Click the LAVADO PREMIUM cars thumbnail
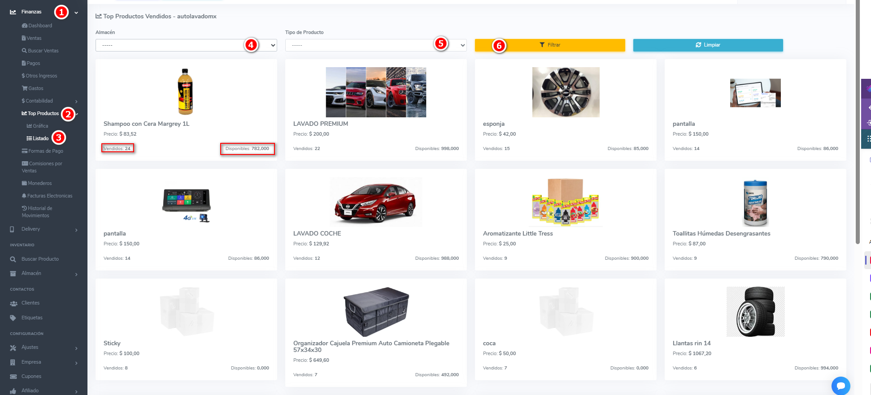871x395 pixels. [376, 92]
